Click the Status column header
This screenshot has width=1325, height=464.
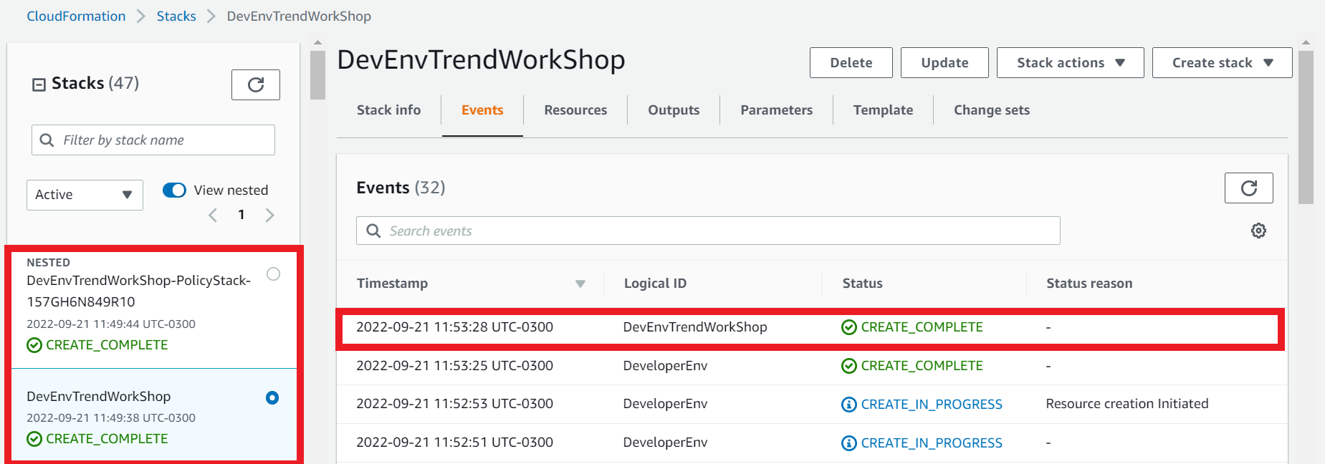tap(862, 284)
